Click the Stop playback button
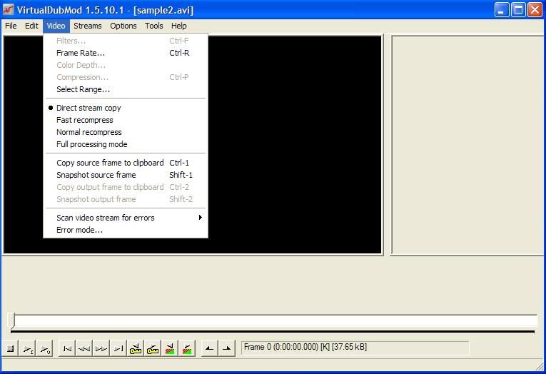Screen dimensions: 546x374 pyautogui.click(x=11, y=348)
